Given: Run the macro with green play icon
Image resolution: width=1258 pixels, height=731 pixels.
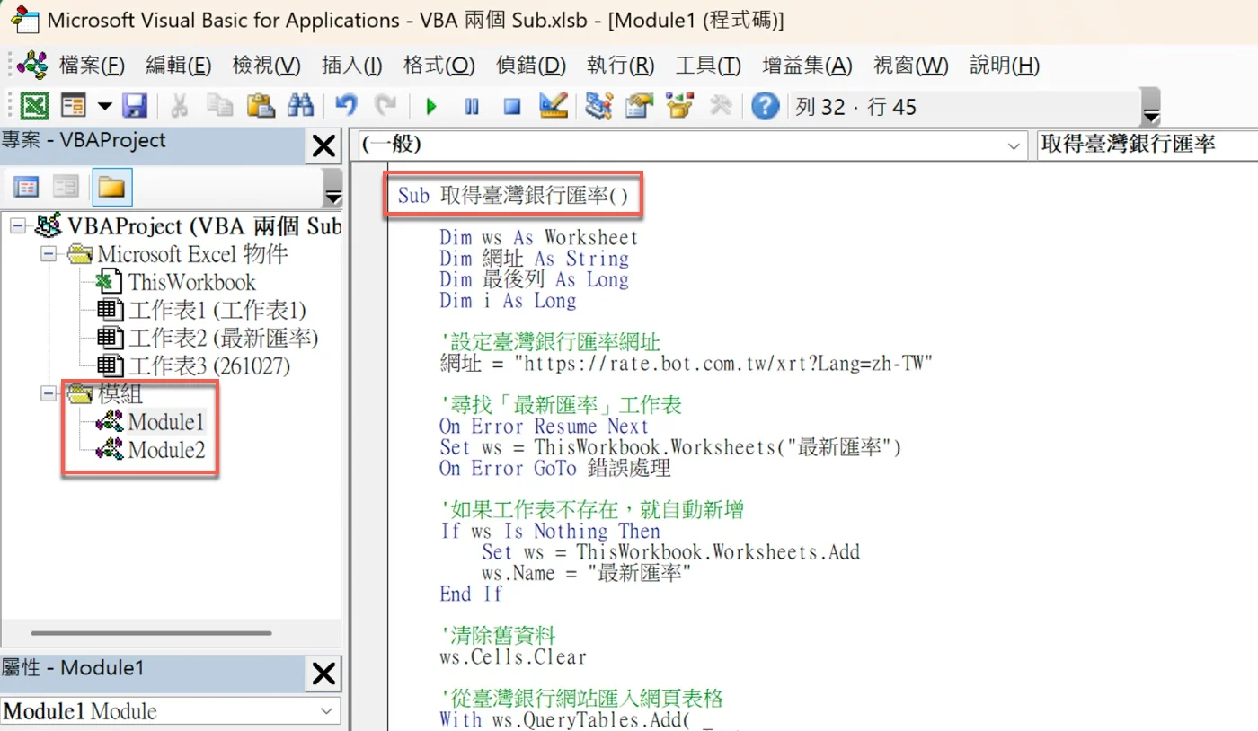Looking at the screenshot, I should click(x=431, y=107).
